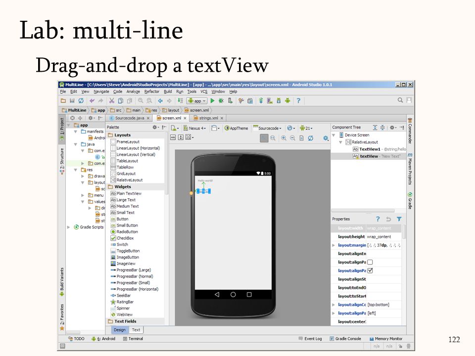Click the Back navigation arrow icon
Screen dimensions: 475x356
pyautogui.click(x=160, y=101)
